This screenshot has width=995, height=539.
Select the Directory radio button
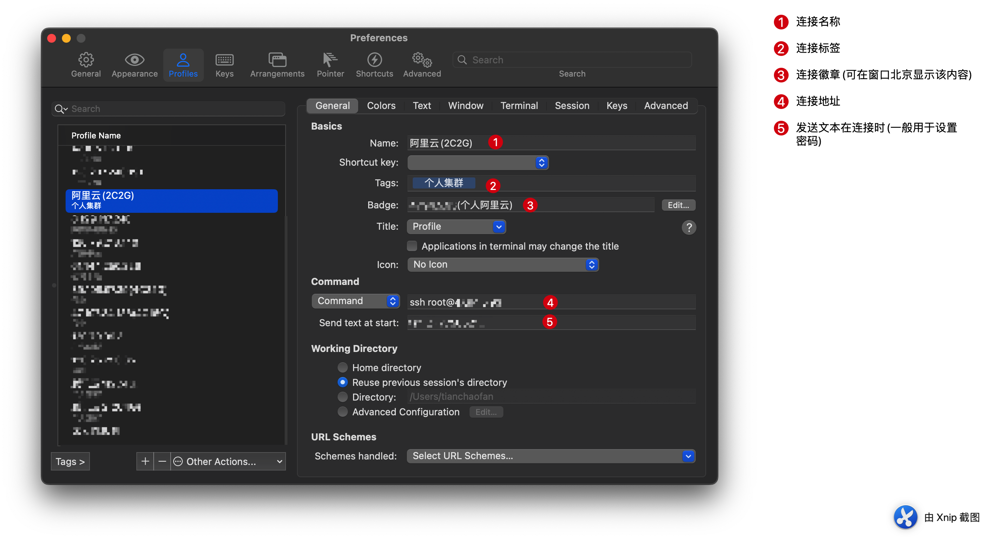pyautogui.click(x=342, y=397)
